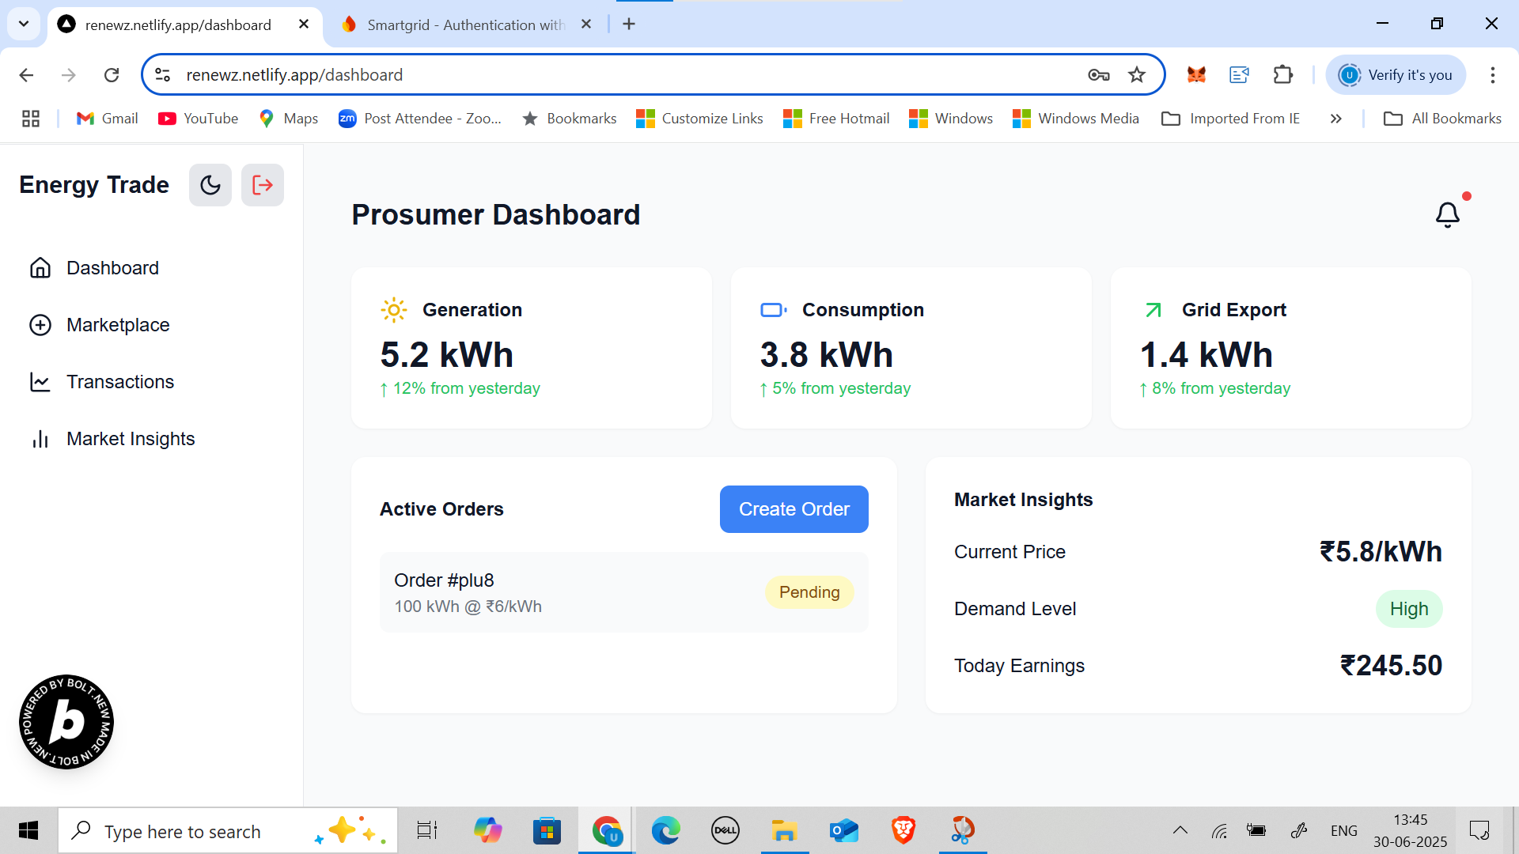The width and height of the screenshot is (1519, 854).
Task: Expand the tab search dropdown arrow
Action: (24, 24)
